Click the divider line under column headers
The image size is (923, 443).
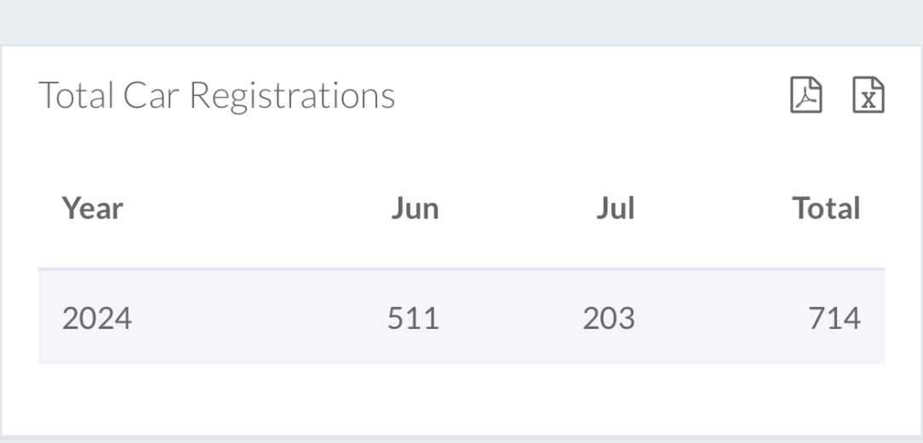click(x=461, y=269)
